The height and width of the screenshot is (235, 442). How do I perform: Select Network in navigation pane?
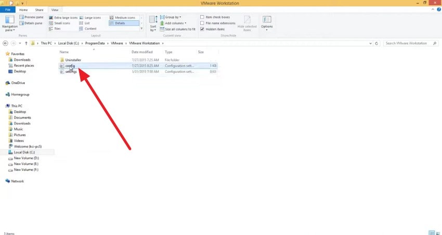pyautogui.click(x=18, y=181)
